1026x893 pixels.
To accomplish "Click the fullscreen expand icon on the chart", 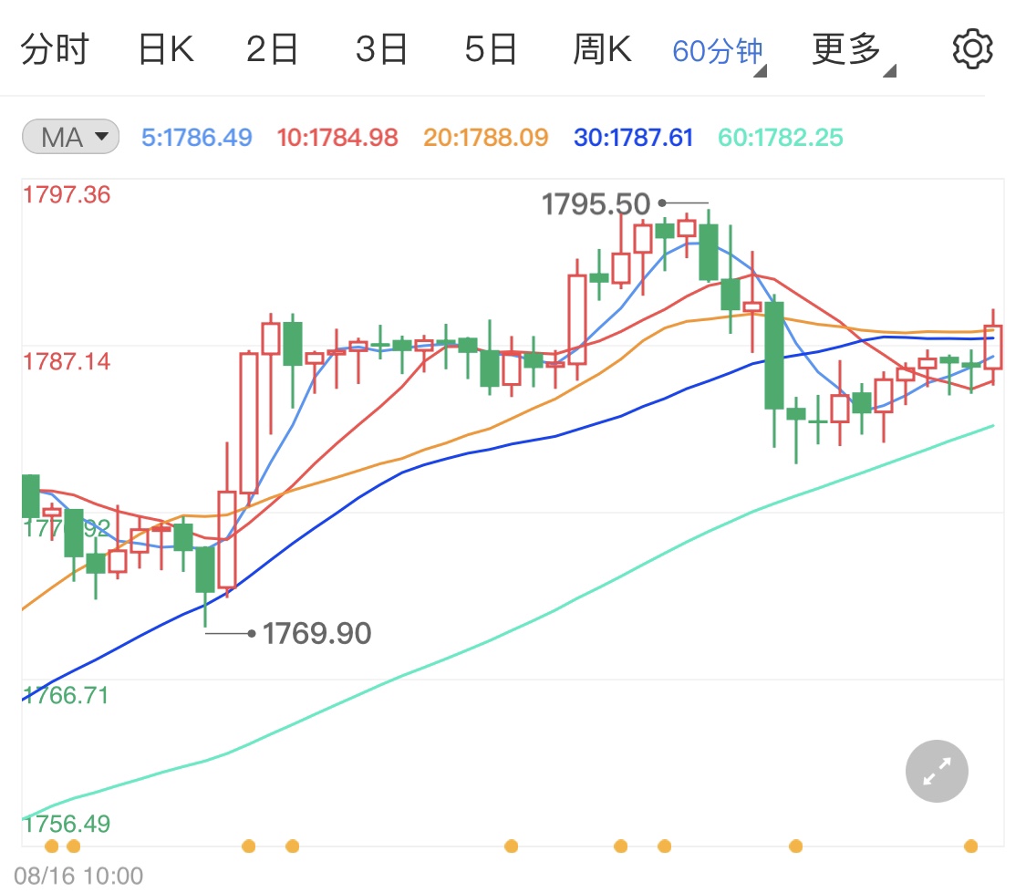I will [x=936, y=771].
